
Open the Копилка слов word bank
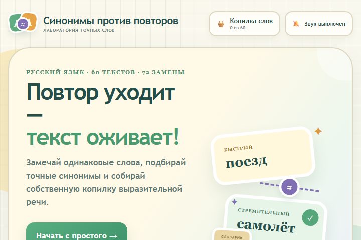pyautogui.click(x=244, y=24)
